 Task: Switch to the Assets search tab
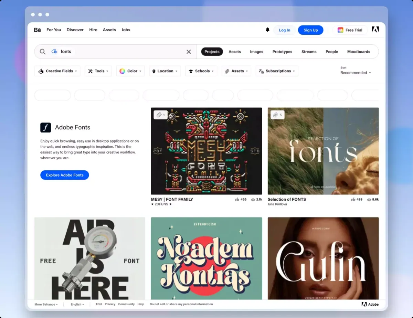235,52
